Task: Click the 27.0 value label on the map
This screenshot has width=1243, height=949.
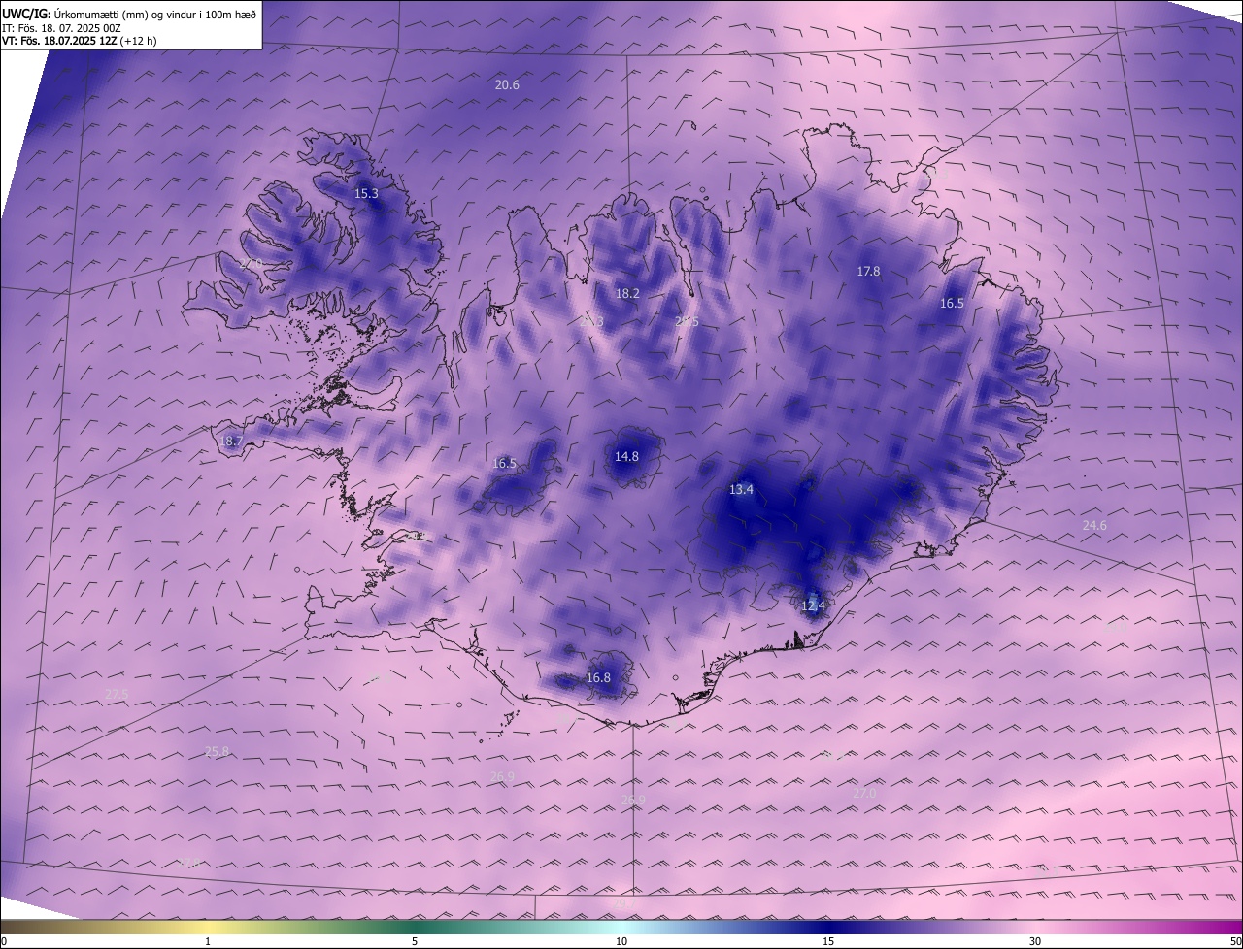Action: pyautogui.click(x=864, y=793)
